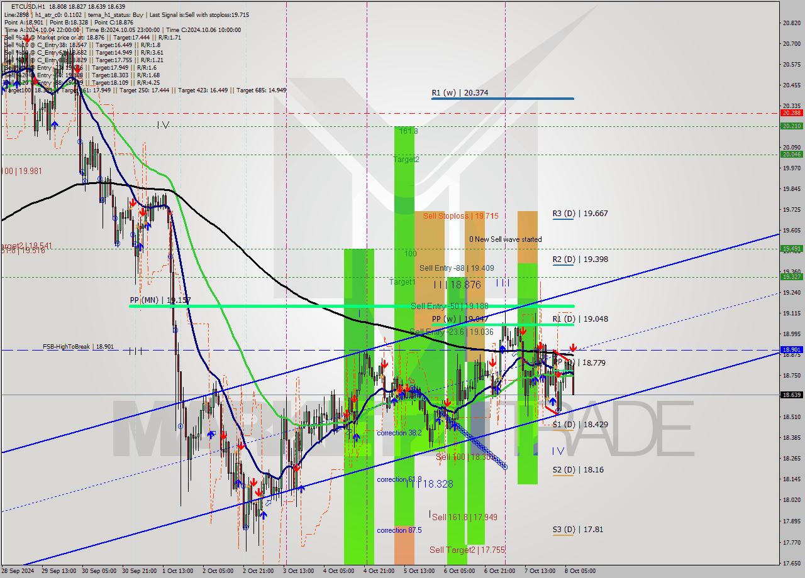
Task: Select the green Target2 zone label
Action: coord(406,160)
